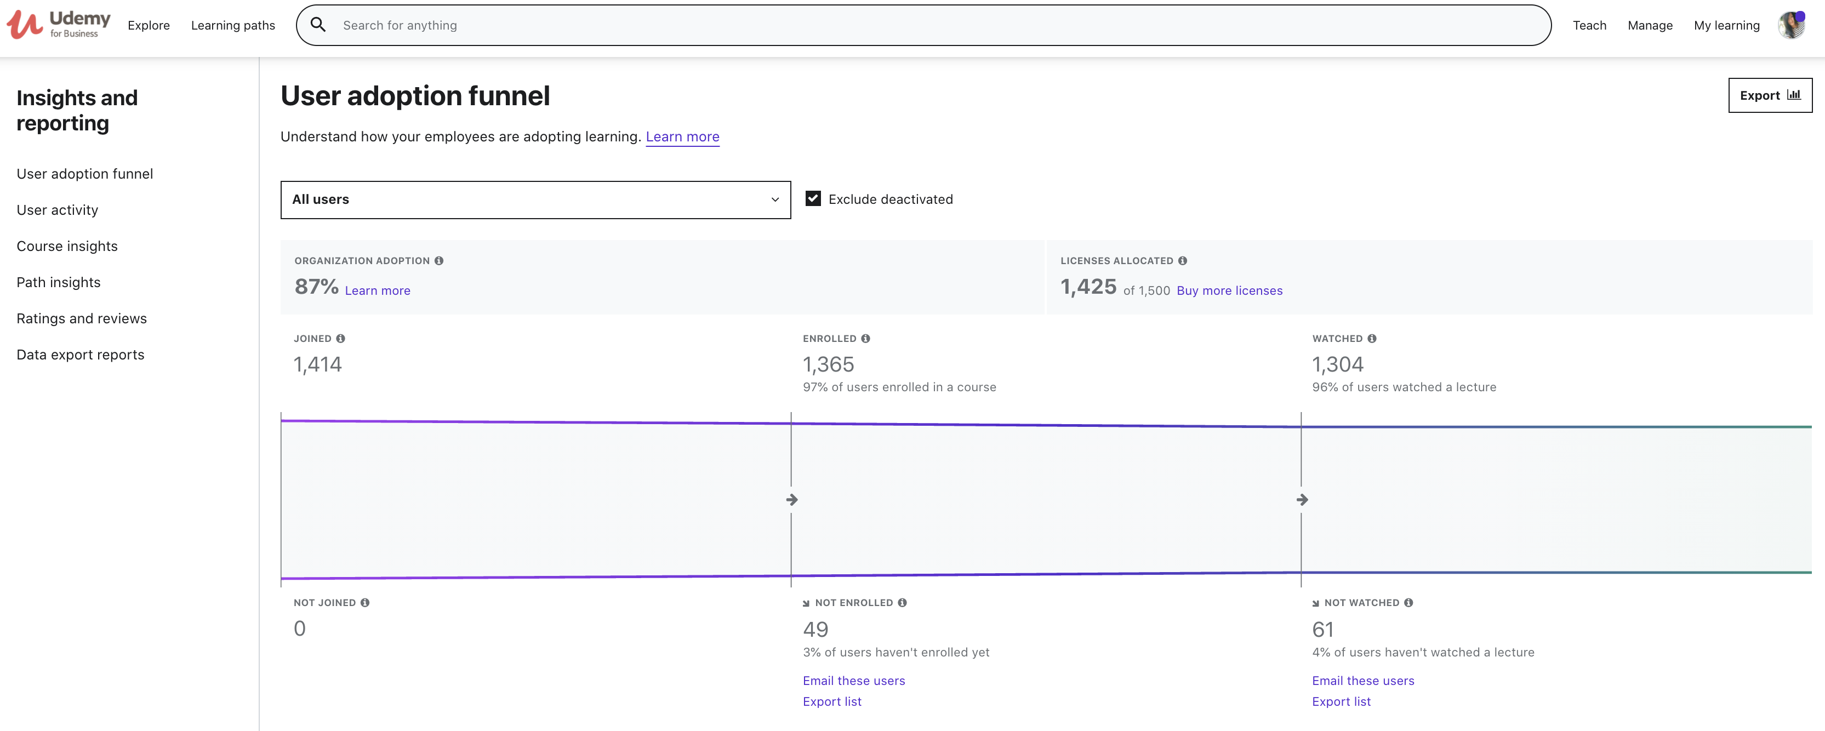The image size is (1825, 731).
Task: Click the Not Joined info icon
Action: pos(365,603)
